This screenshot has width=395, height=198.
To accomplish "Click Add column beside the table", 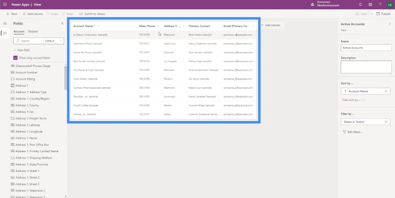I will 271,25.
